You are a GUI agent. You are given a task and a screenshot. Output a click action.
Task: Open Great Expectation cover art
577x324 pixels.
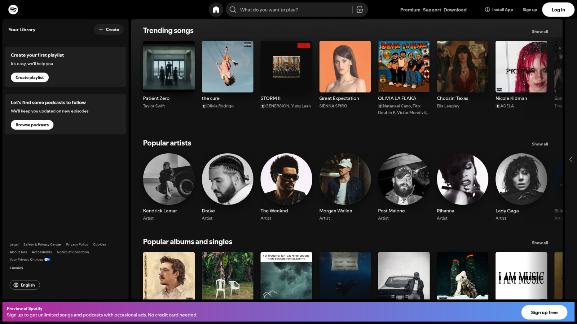tap(345, 67)
